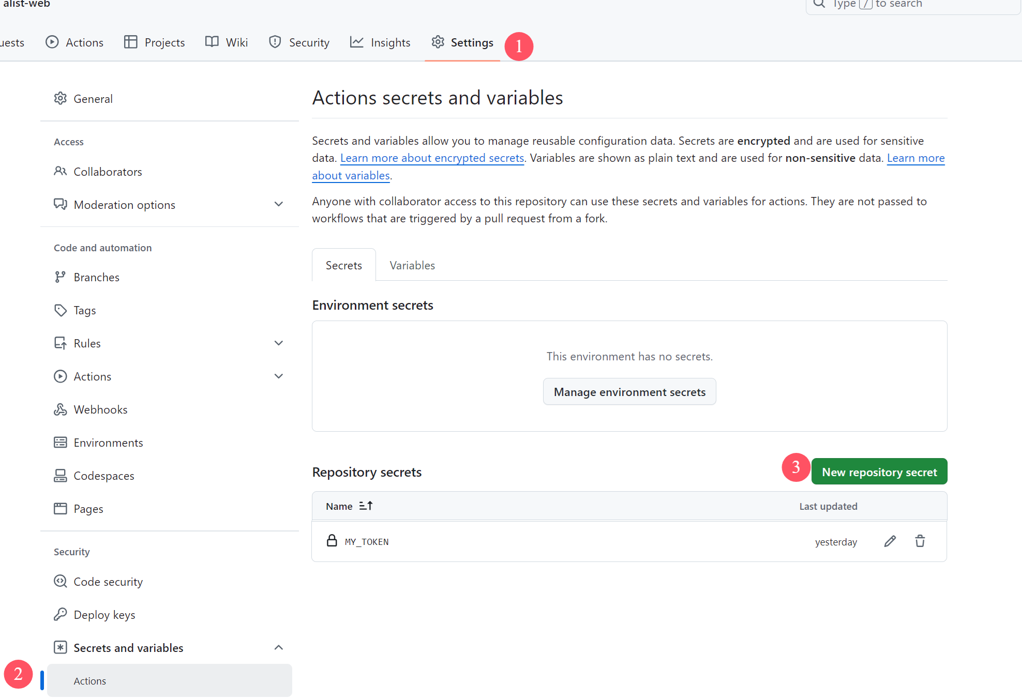The height and width of the screenshot is (699, 1022).
Task: Open Environments settings
Action: click(170, 443)
